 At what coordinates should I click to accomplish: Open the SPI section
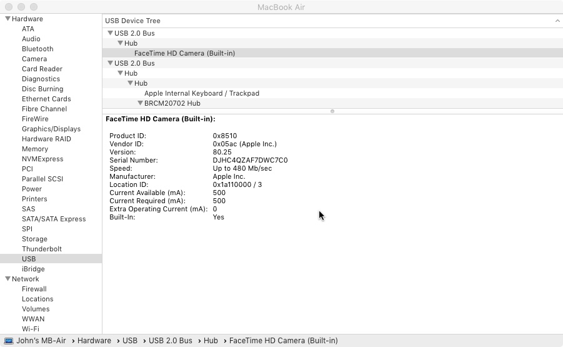tap(27, 229)
